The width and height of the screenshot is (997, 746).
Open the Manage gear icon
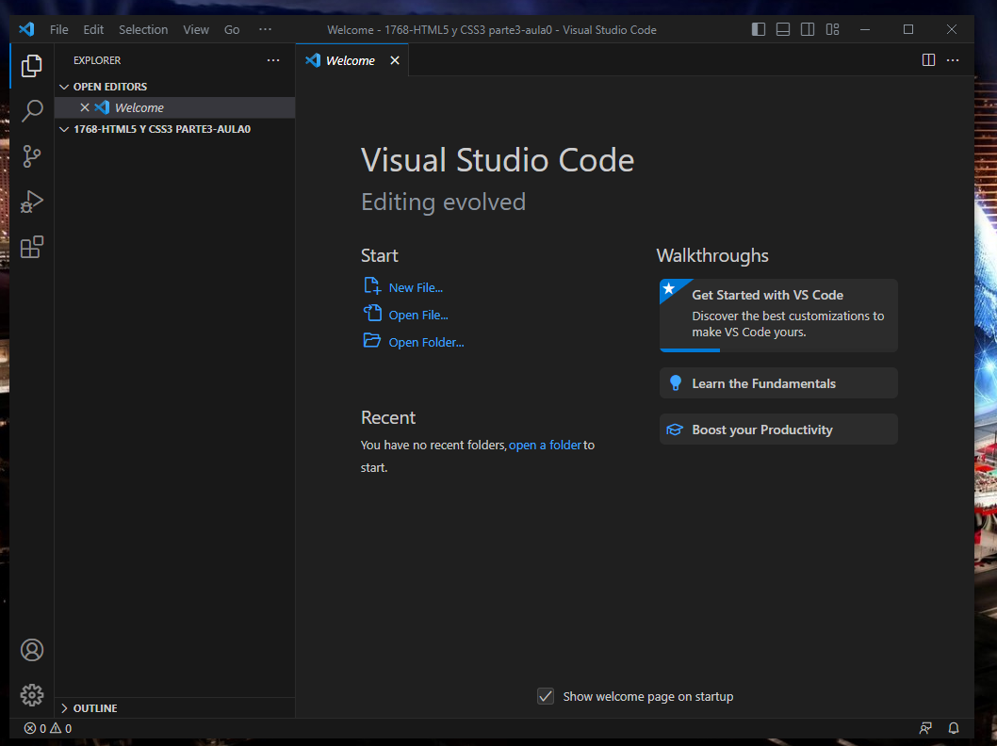(x=32, y=695)
